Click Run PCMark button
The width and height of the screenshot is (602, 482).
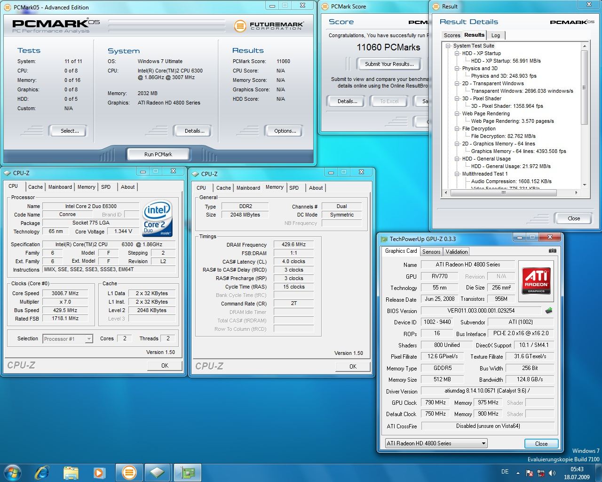pos(158,154)
